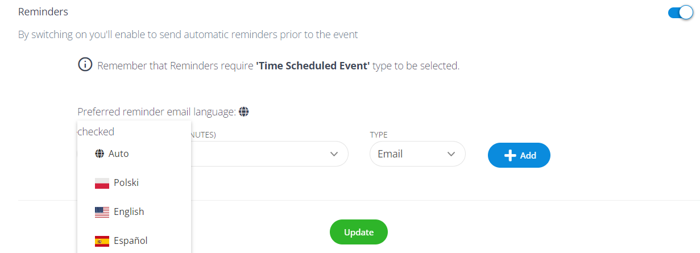Click the chevron in the Email dropdown
This screenshot has height=253, width=700.
452,154
